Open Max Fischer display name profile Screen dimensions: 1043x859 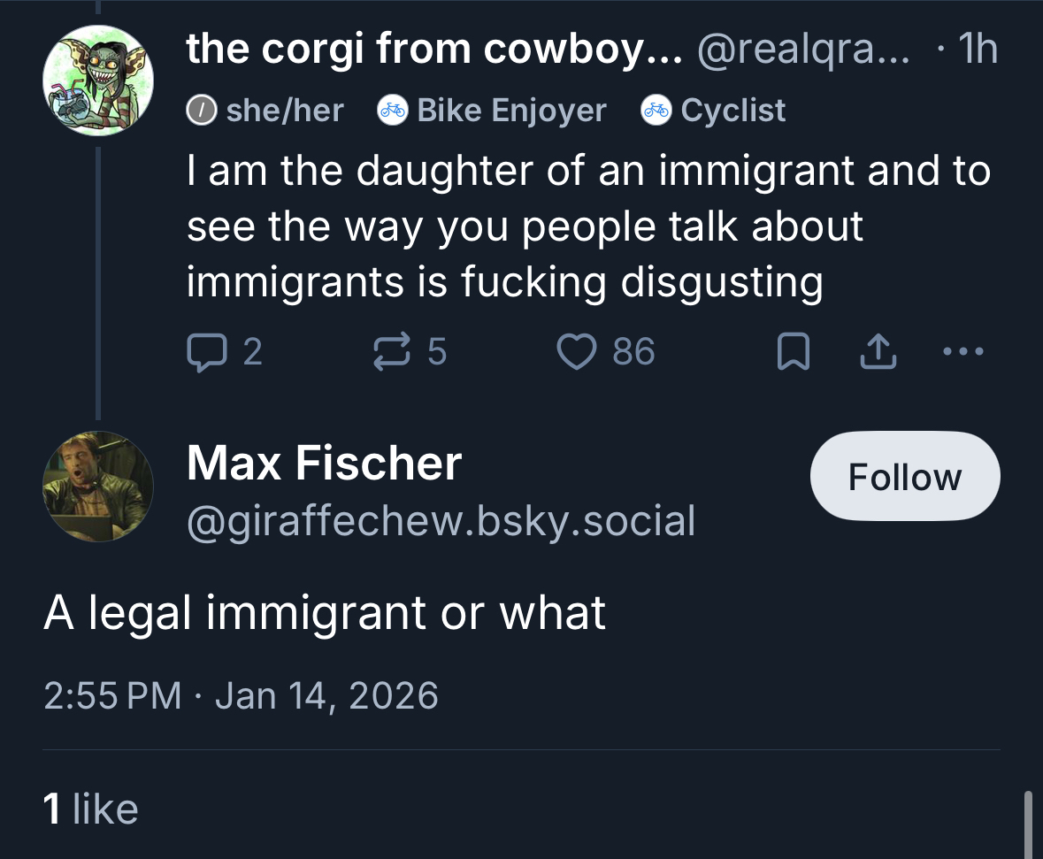click(x=324, y=464)
